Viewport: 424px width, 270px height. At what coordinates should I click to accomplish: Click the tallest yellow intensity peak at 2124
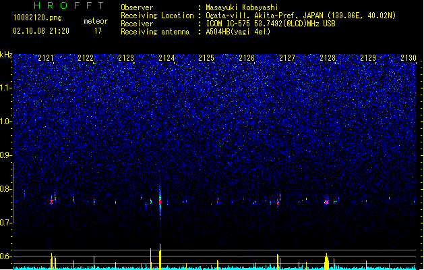point(160,256)
